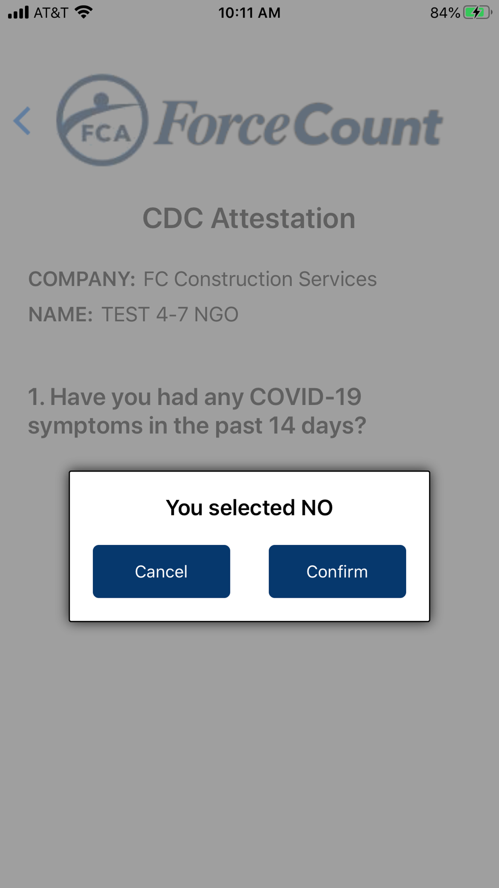Tap the ForceCount wordmark

click(x=298, y=123)
